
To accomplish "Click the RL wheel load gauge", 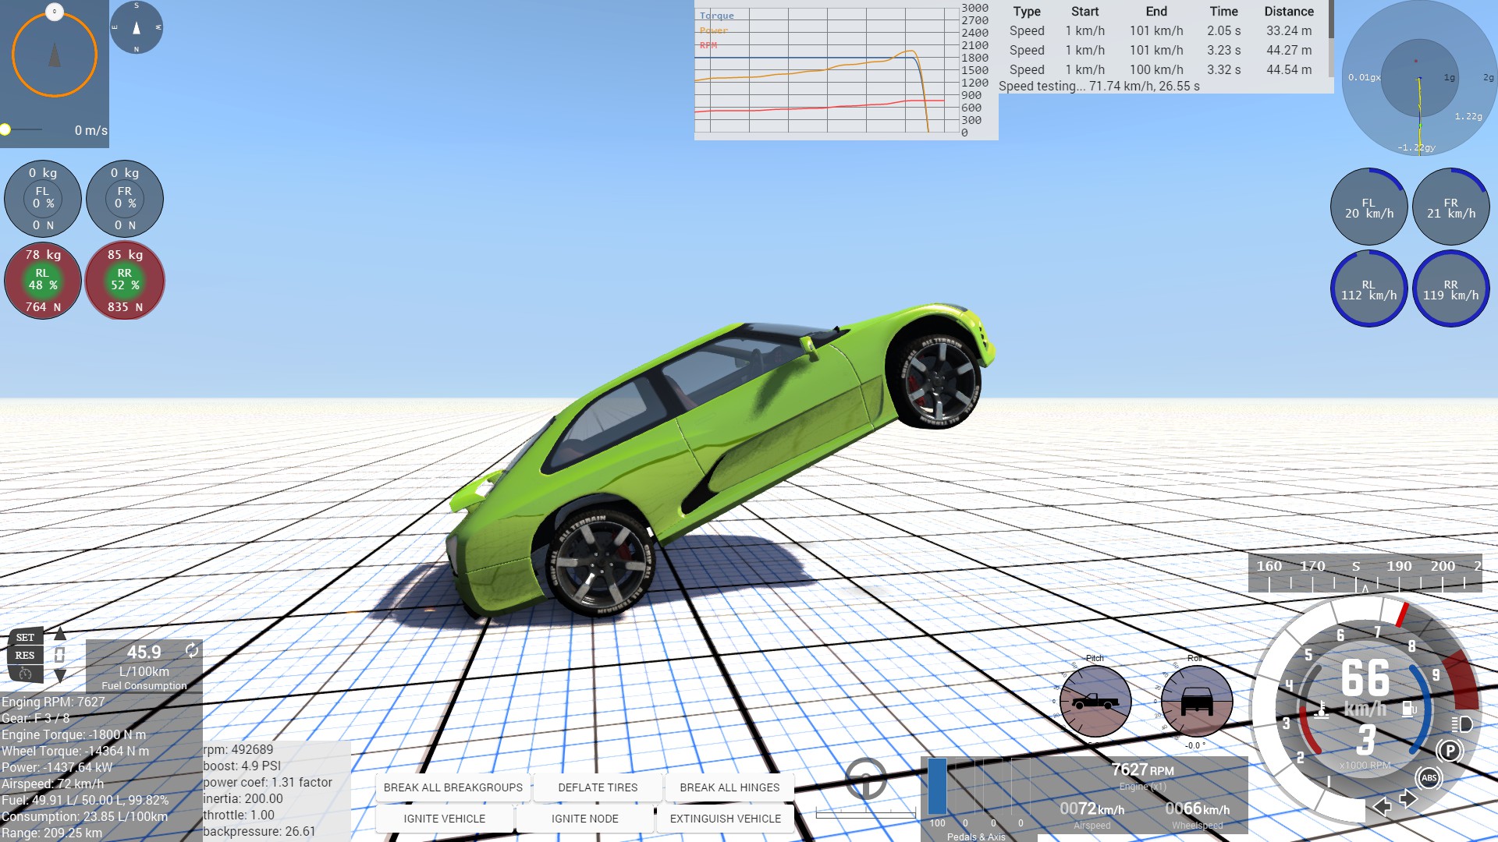I will (43, 281).
